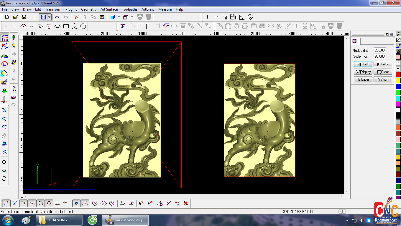The width and height of the screenshot is (401, 226).
Task: Open the cyan cube shading dropdown
Action: [x=119, y=17]
